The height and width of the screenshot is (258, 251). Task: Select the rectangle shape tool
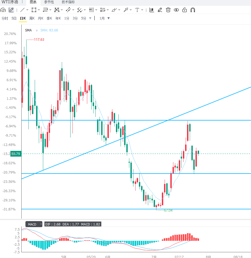[x=34, y=10]
